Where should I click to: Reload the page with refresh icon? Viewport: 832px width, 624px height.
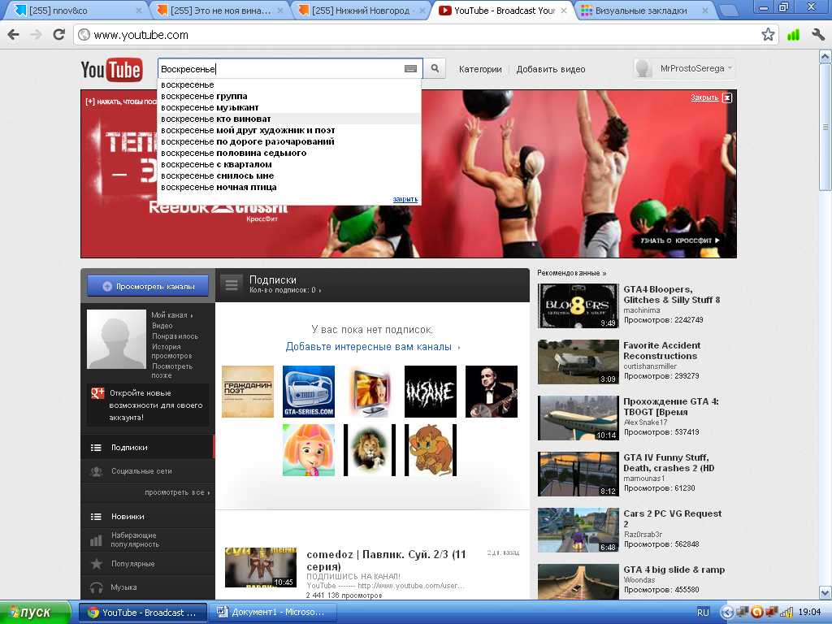click(x=58, y=35)
